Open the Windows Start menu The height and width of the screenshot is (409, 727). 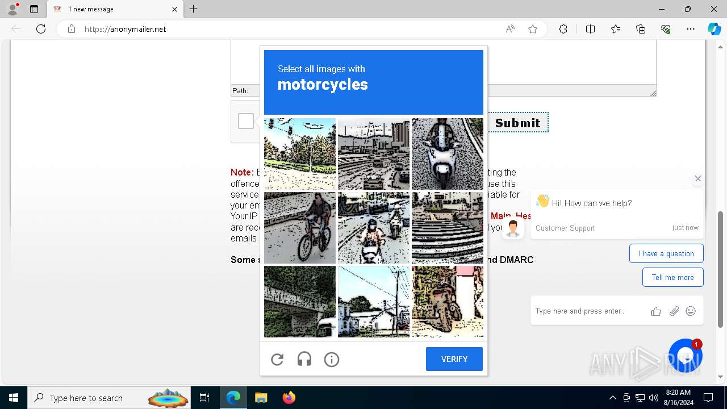[x=14, y=398]
